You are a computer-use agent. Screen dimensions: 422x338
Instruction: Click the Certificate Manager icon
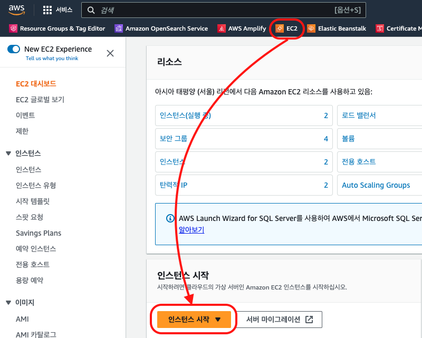(x=380, y=28)
